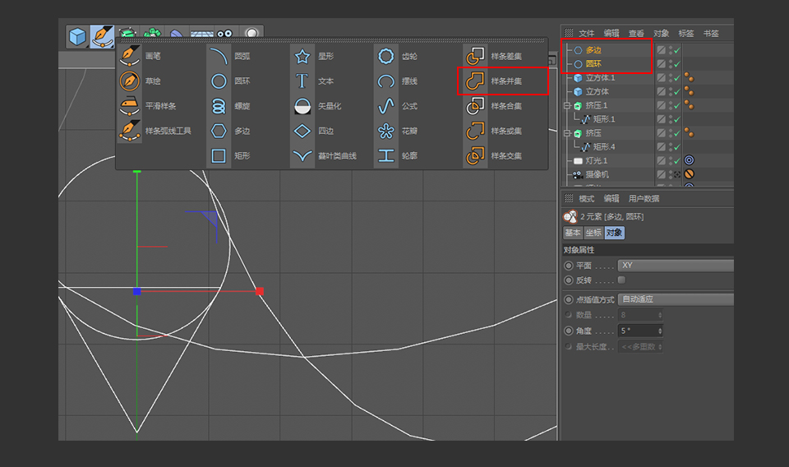The height and width of the screenshot is (467, 789).
Task: Click the Cogwheel (齿轮) spline icon
Action: pos(386,57)
